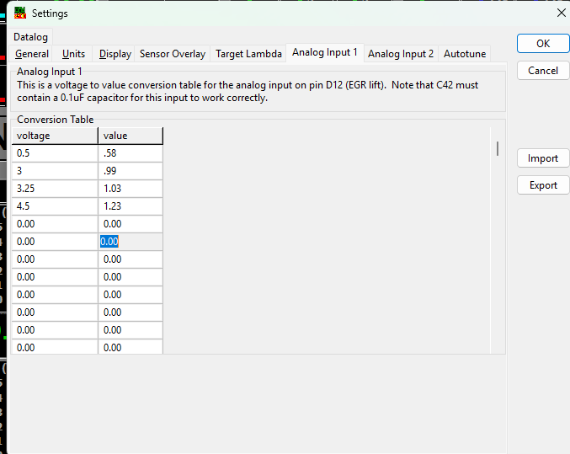Click the conversion table scrollbar thumb
570x454 pixels.
click(498, 149)
